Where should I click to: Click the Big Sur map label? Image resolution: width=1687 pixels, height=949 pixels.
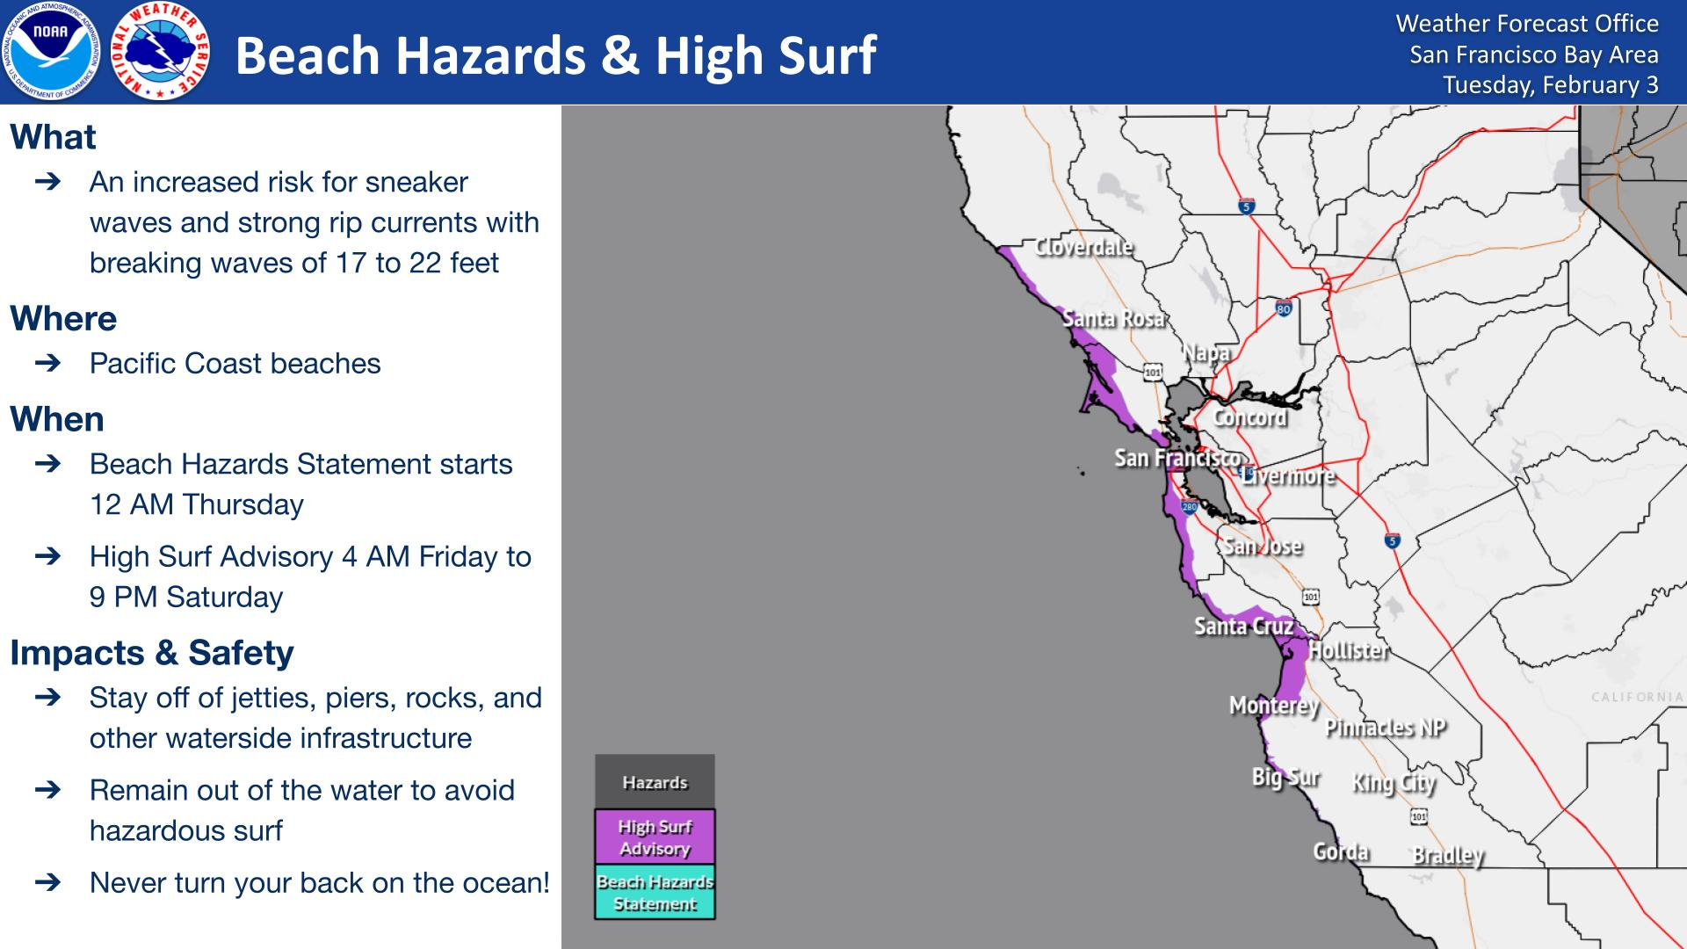click(x=1285, y=777)
